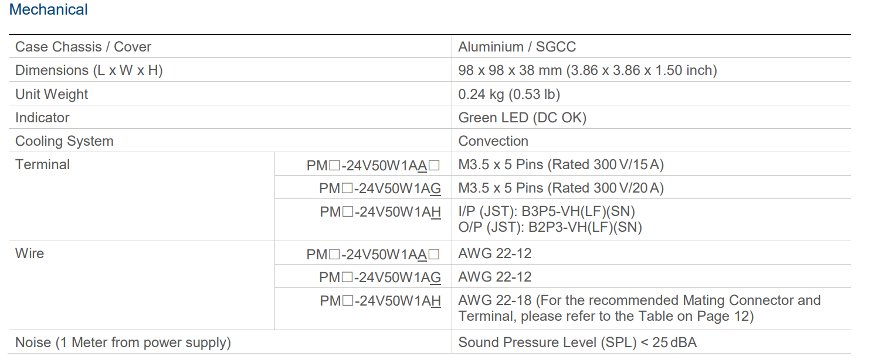Click the Aluminium / SGCC value

[x=518, y=47]
